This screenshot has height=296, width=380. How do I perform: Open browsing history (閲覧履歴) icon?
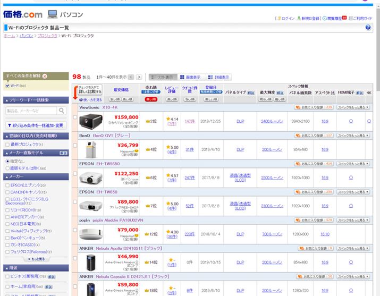click(334, 18)
